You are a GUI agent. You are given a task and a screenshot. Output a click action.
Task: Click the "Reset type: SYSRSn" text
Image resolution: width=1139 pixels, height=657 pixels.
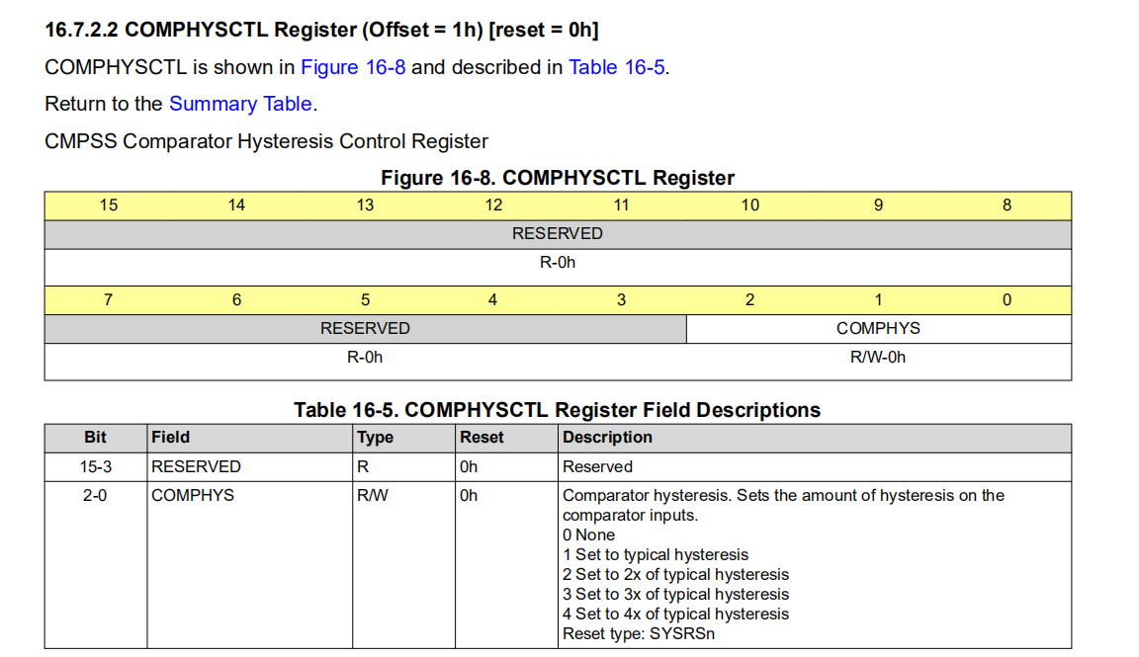[x=639, y=633]
